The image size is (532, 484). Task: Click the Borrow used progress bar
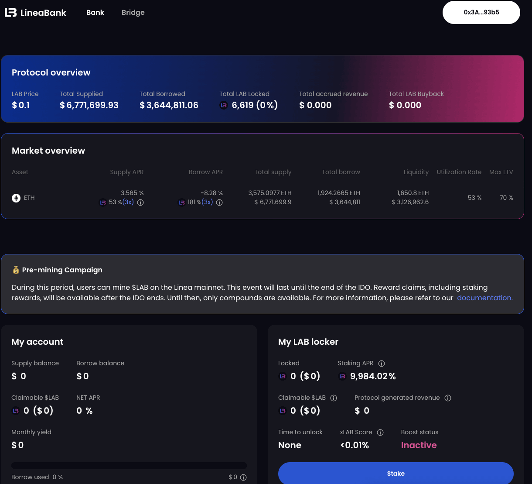129,466
